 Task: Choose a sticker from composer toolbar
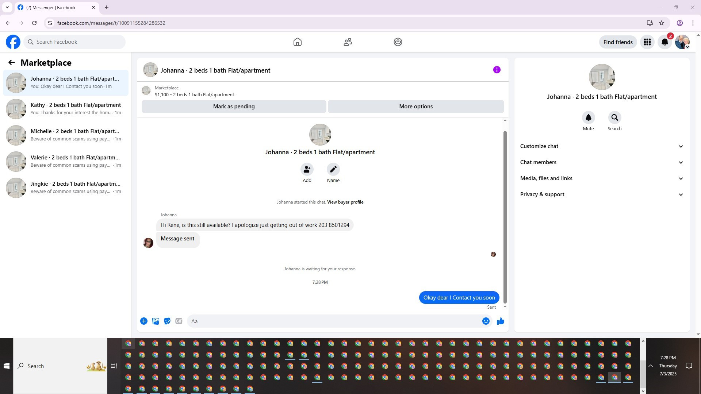(167, 321)
